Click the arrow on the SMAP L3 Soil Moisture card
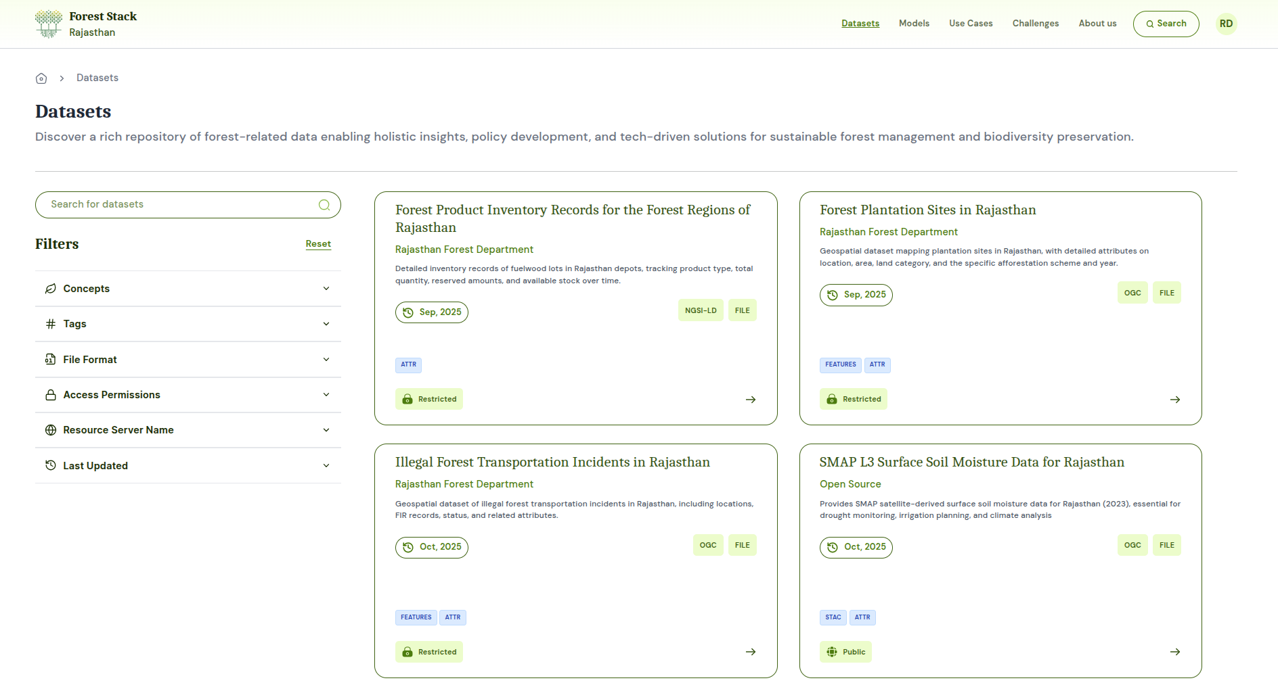This screenshot has height=689, width=1278. (x=1175, y=652)
